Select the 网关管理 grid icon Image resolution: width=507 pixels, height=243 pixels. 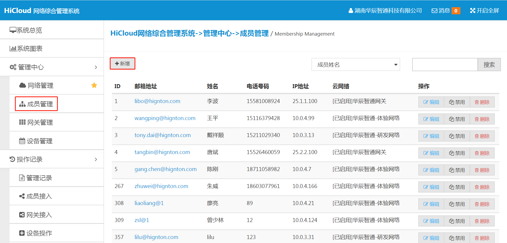click(x=22, y=122)
